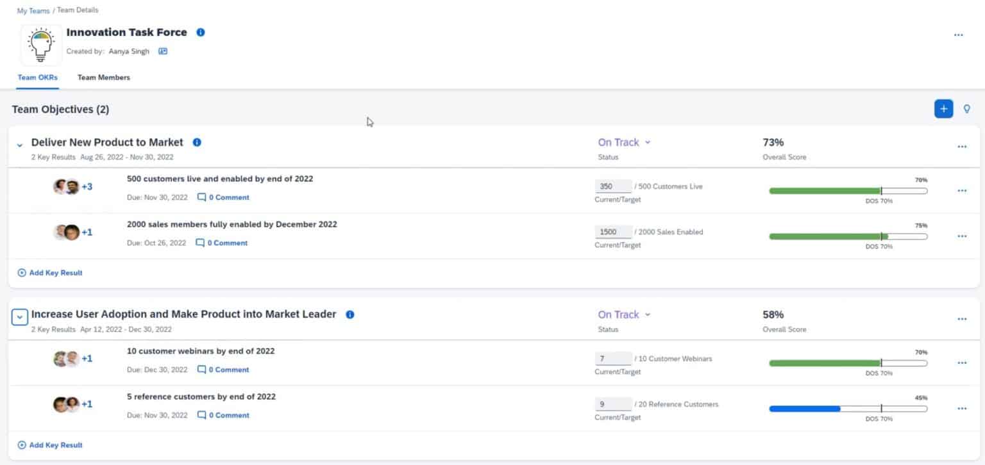Click the +3 additional owners indicator on 500 customers row
The width and height of the screenshot is (985, 465).
click(x=88, y=186)
